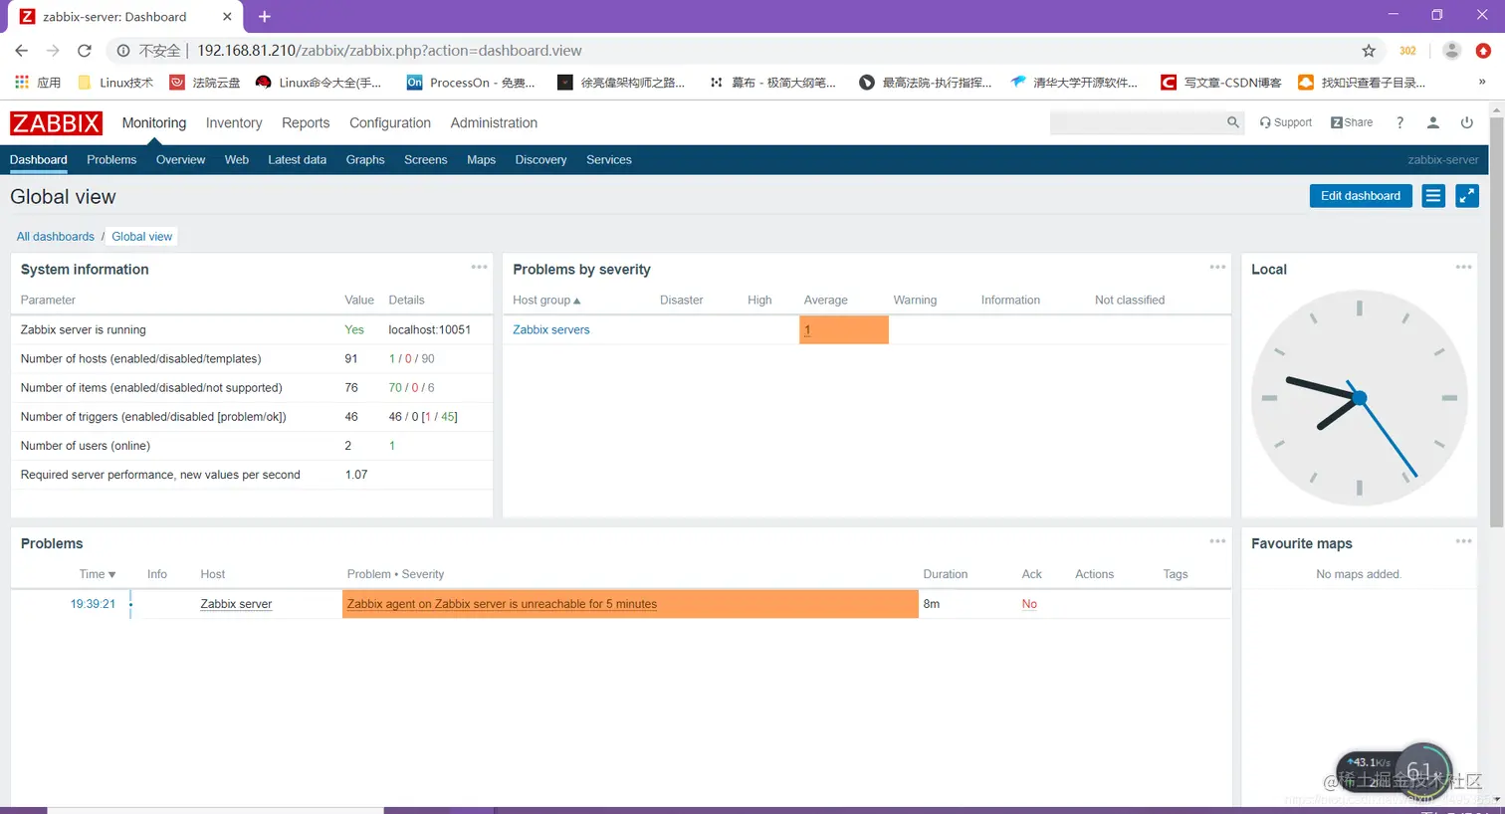Open Problems by severity widget options
The width and height of the screenshot is (1505, 814).
(x=1217, y=267)
